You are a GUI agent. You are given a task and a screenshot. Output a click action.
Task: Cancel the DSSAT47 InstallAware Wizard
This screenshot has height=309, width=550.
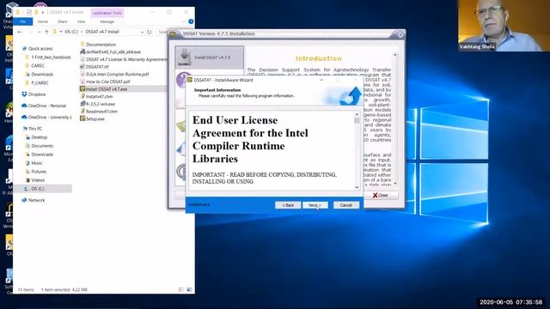345,205
